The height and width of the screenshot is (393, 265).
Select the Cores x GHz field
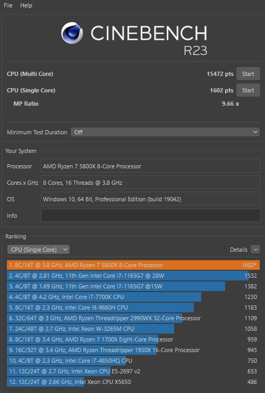(150, 183)
